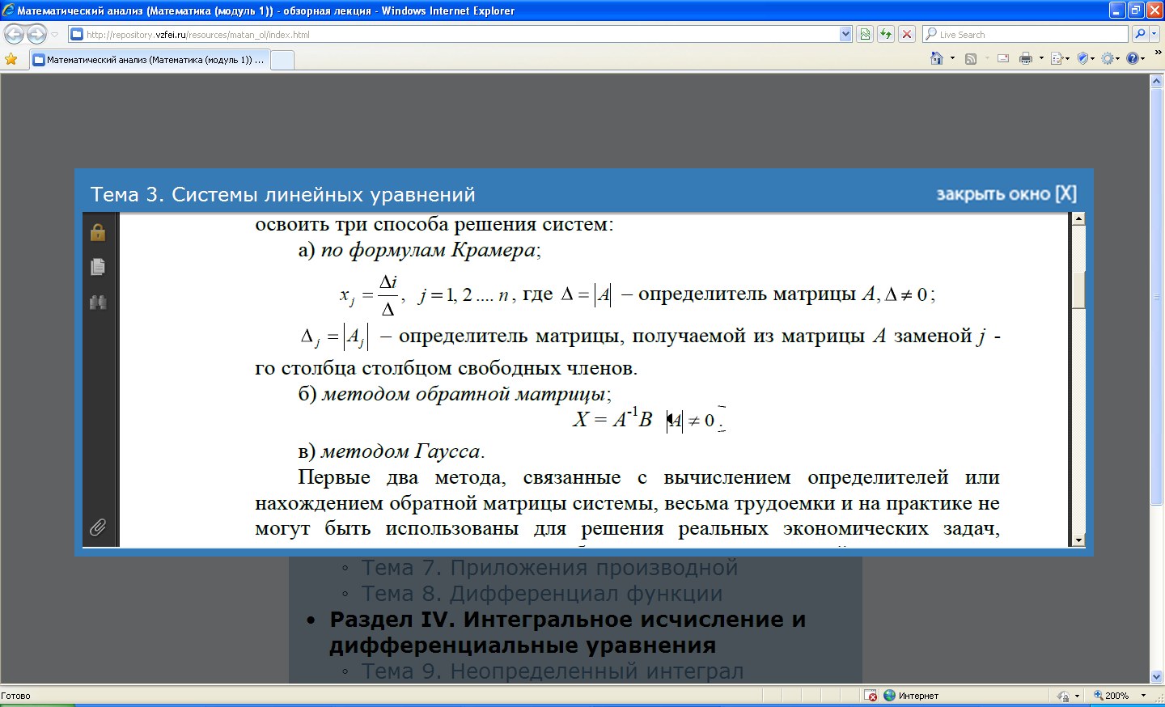Screen dimensions: 1165x707
Task: Click the document scrollbar down arrow
Action: pos(1078,540)
